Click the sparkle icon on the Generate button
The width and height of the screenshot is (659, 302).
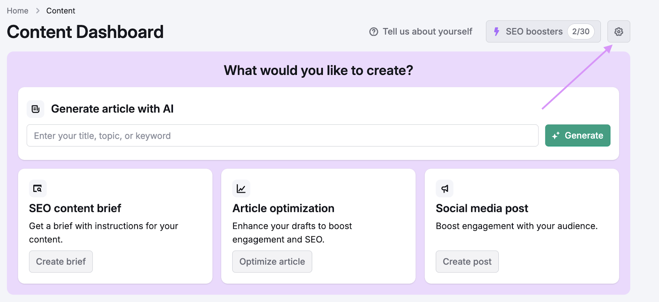pos(556,135)
